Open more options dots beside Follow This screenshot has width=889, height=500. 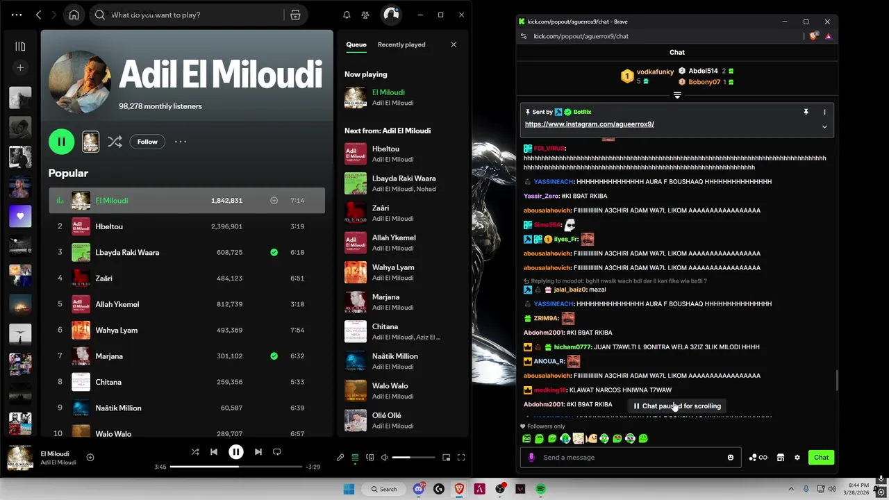(x=181, y=142)
